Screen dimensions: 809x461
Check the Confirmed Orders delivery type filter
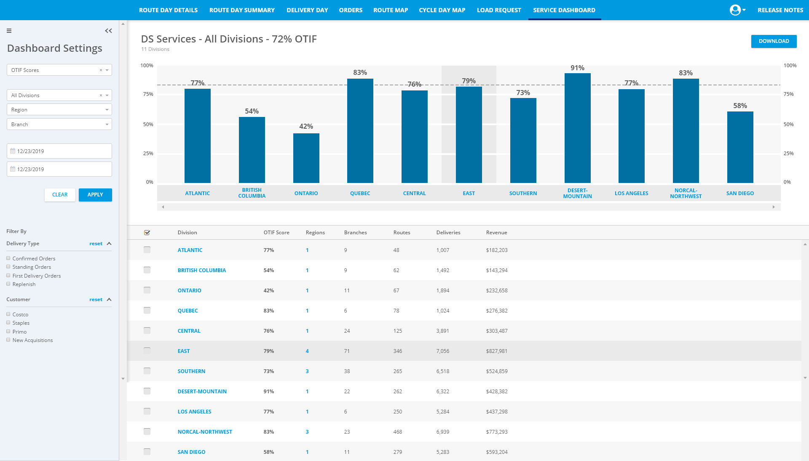8,258
